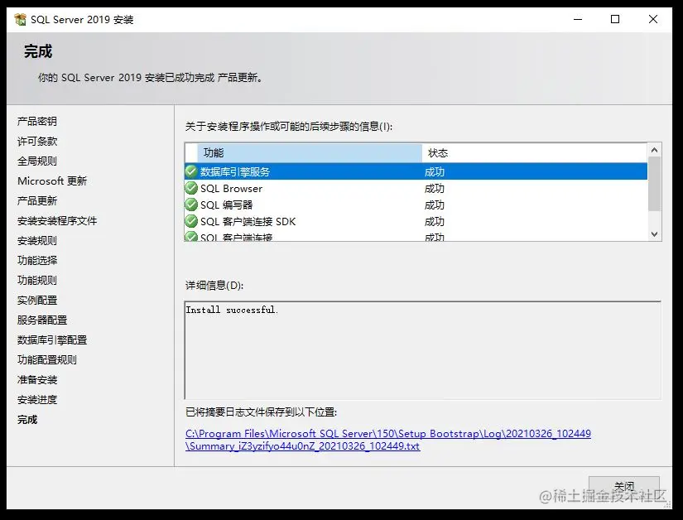Click scroll down arrow of feature list

654,234
